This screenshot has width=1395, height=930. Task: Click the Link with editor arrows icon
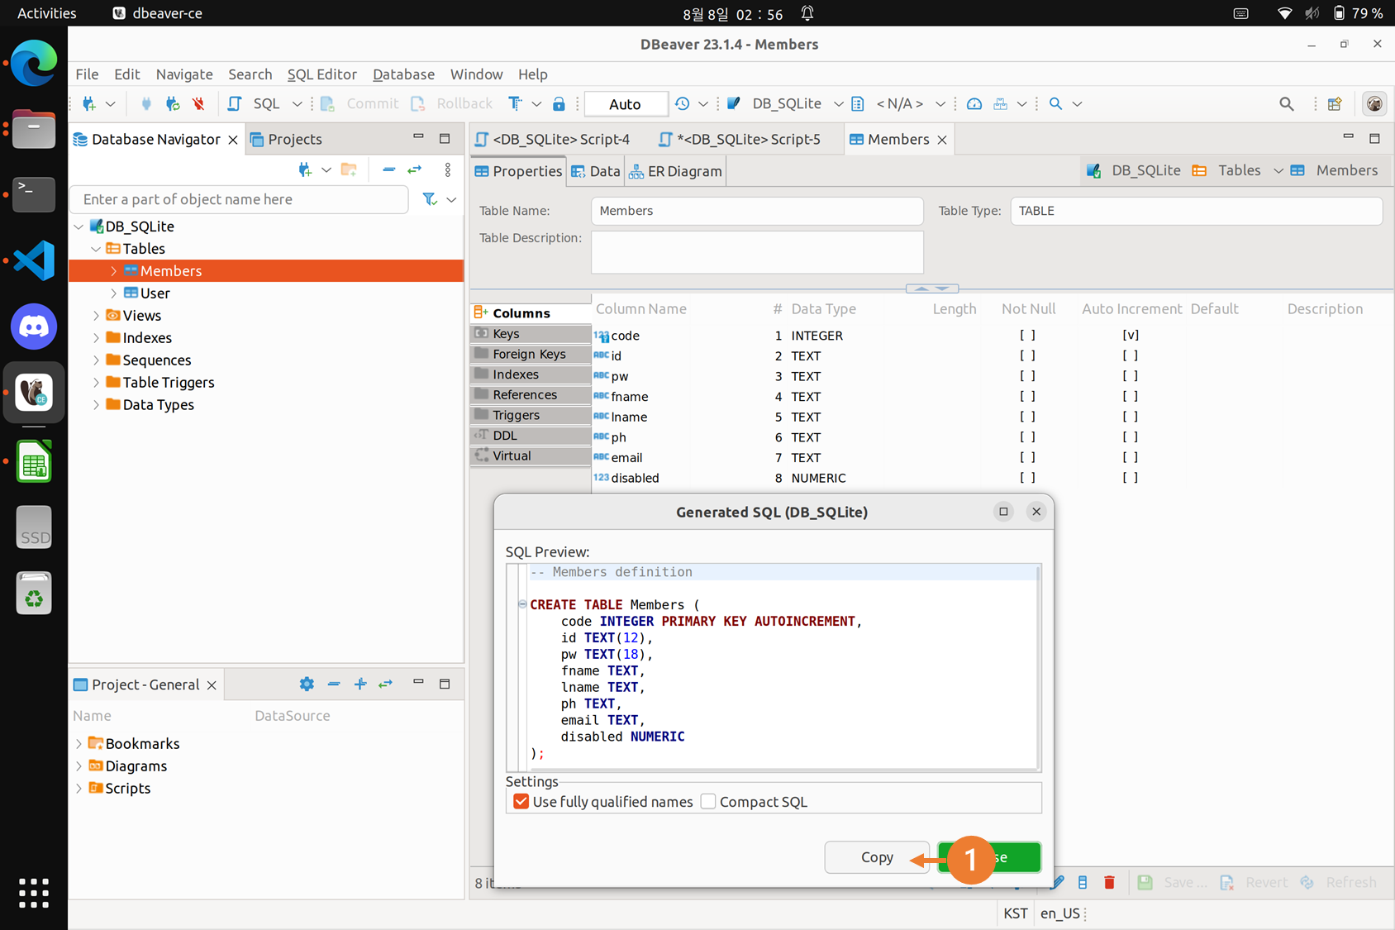click(415, 169)
